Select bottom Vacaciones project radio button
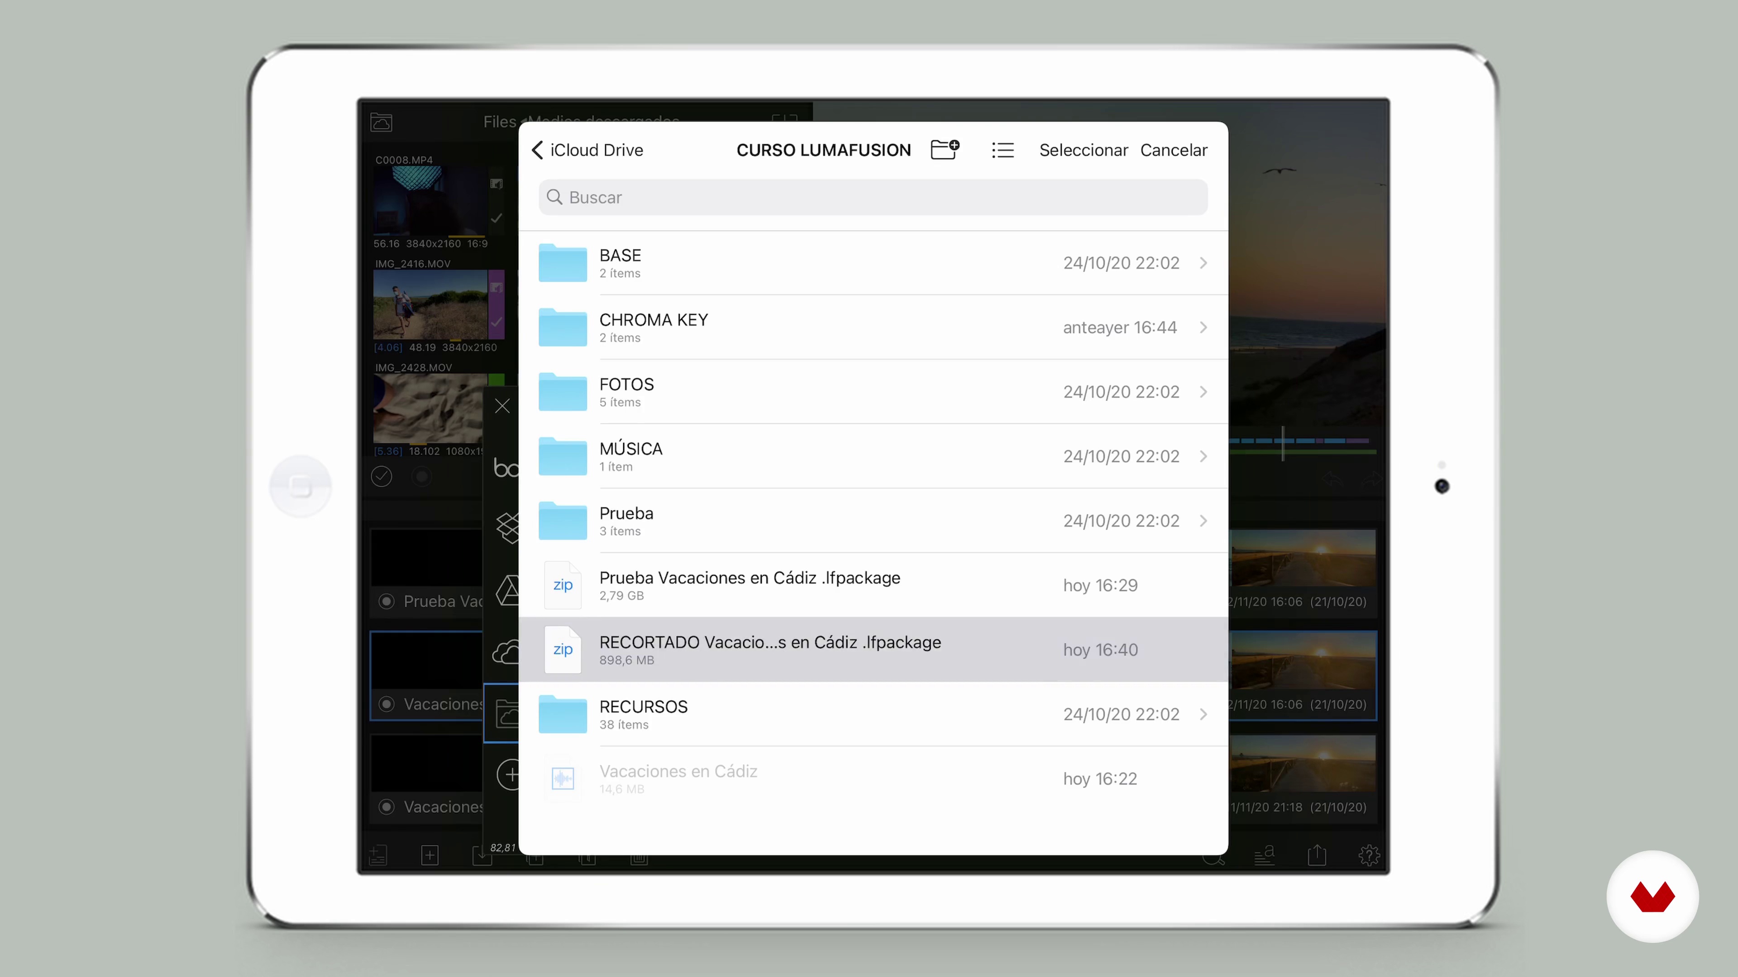Screen dimensions: 1738x977 point(386,806)
